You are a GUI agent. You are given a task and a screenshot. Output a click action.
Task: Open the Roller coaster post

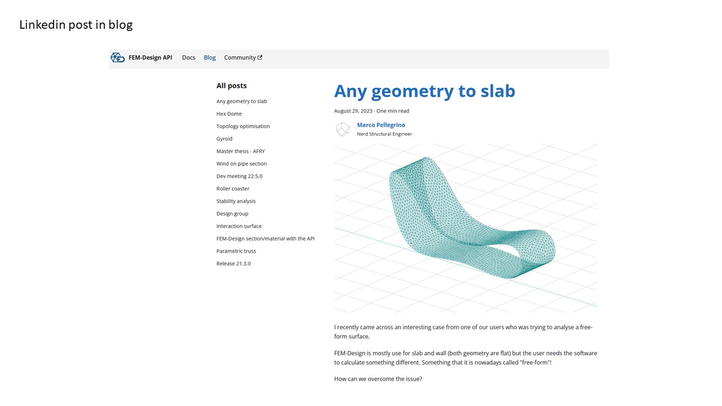[x=232, y=189]
